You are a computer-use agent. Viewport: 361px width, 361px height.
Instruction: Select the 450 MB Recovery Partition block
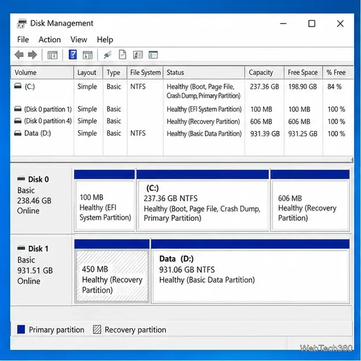[112, 271]
